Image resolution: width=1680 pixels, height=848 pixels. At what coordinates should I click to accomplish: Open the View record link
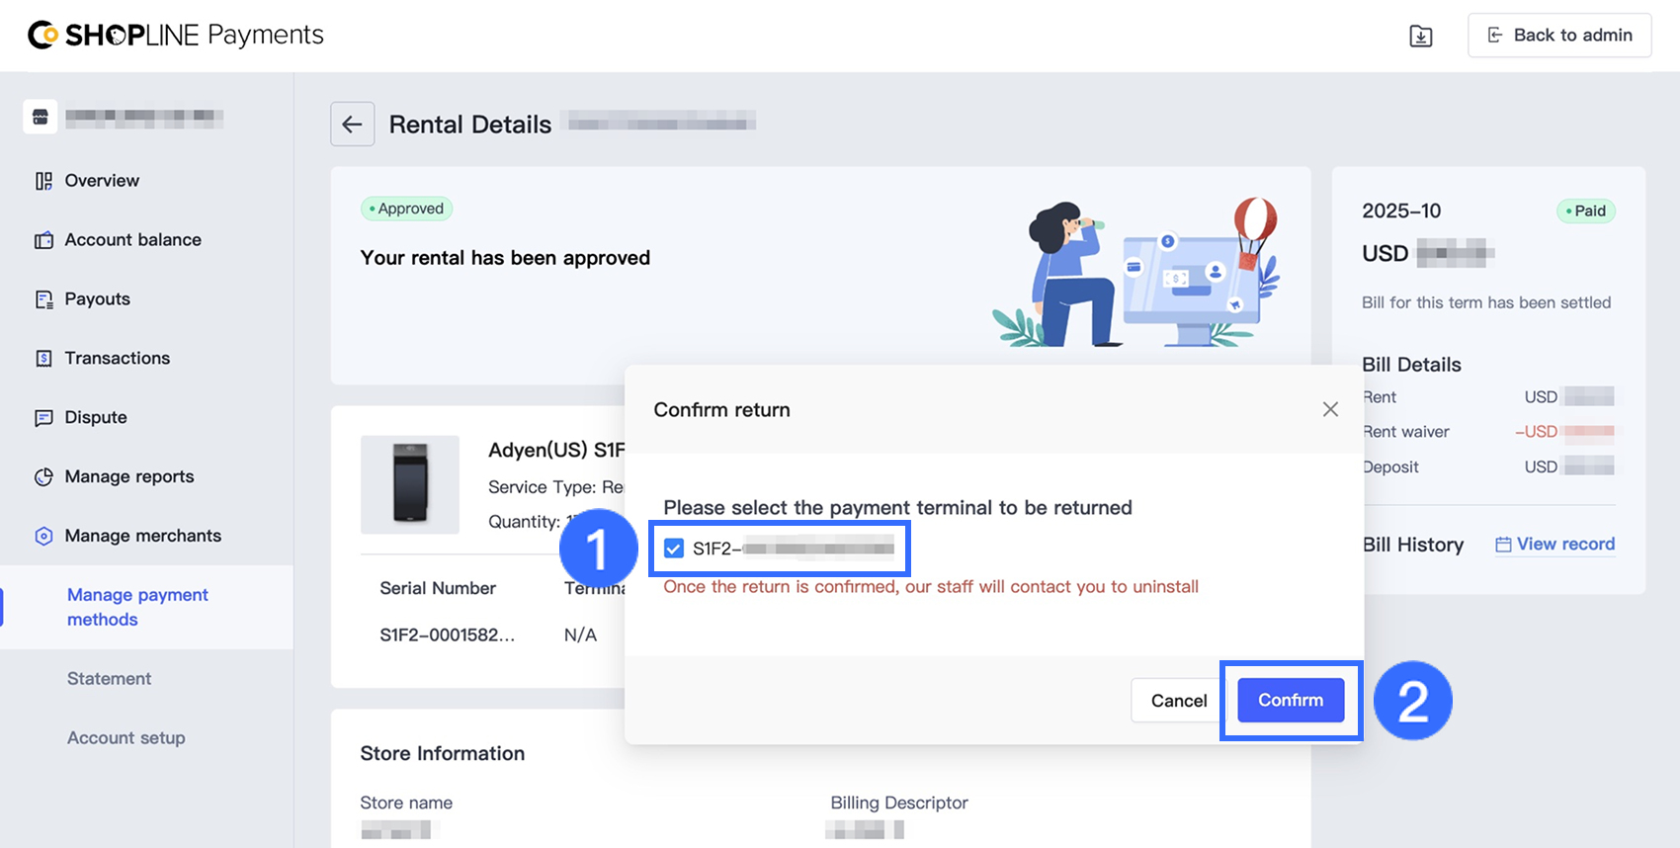[x=1554, y=545]
